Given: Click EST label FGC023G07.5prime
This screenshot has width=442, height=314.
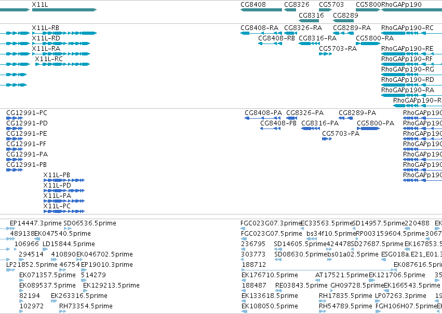Looking at the screenshot, I should (272, 234).
